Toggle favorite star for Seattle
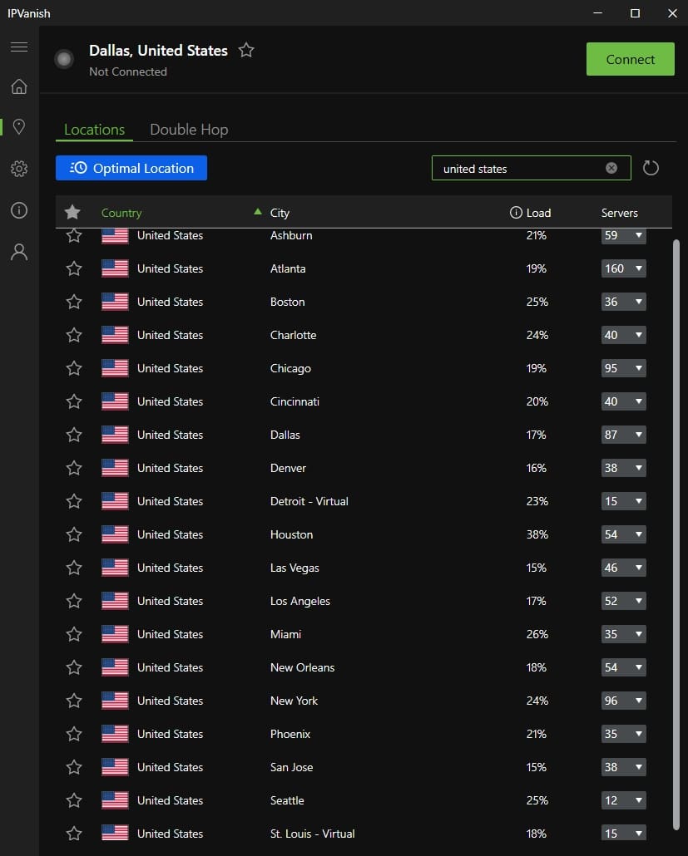Screen dimensions: 688x856 [74, 800]
